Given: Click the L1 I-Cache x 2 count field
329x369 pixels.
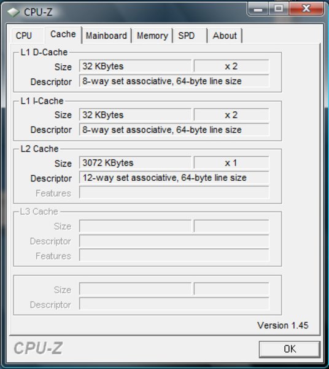Looking at the screenshot, I should coord(231,115).
